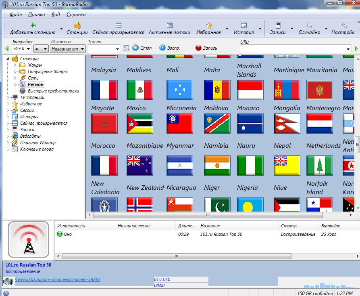Click the green go arrow beside URL field
This screenshot has width=360, height=296.
356,49
